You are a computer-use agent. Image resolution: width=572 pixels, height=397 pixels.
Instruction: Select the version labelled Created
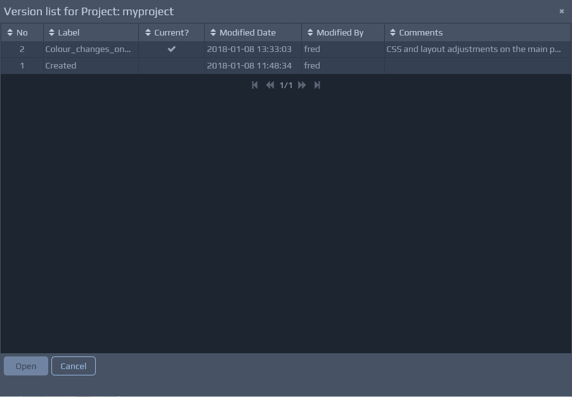click(x=61, y=65)
